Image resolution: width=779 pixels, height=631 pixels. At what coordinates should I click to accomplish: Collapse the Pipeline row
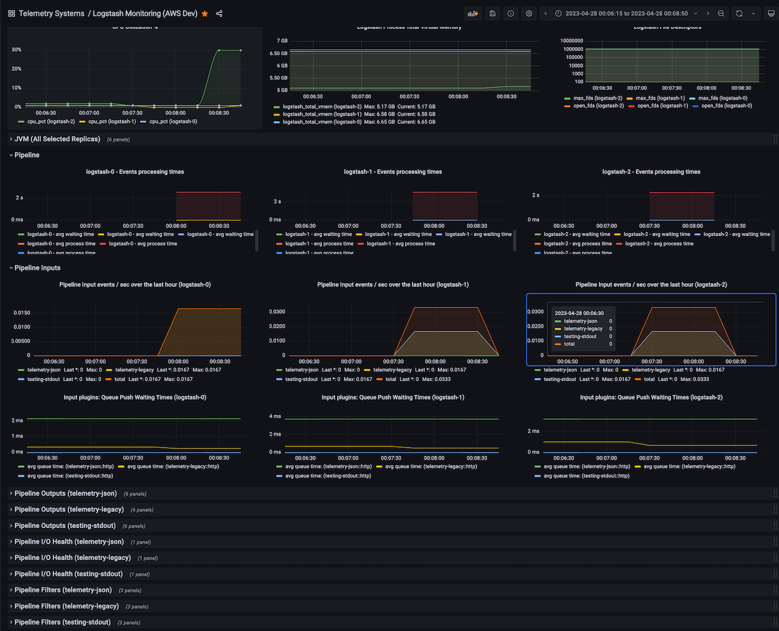tap(26, 155)
